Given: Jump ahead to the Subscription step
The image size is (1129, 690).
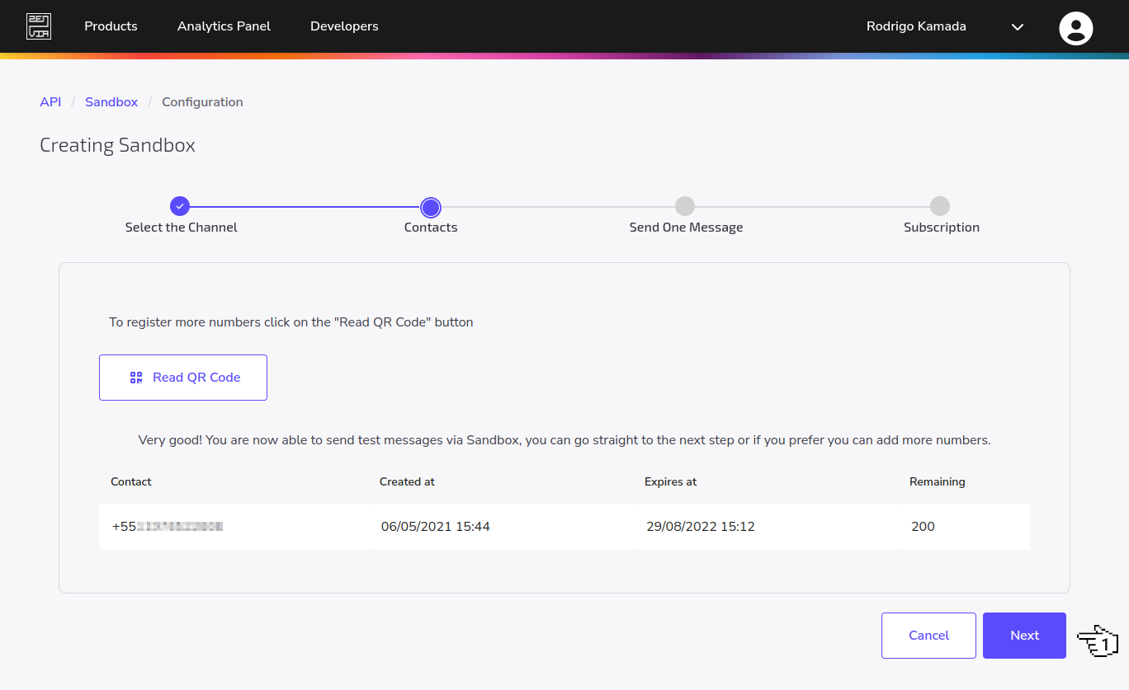Looking at the screenshot, I should pos(940,207).
